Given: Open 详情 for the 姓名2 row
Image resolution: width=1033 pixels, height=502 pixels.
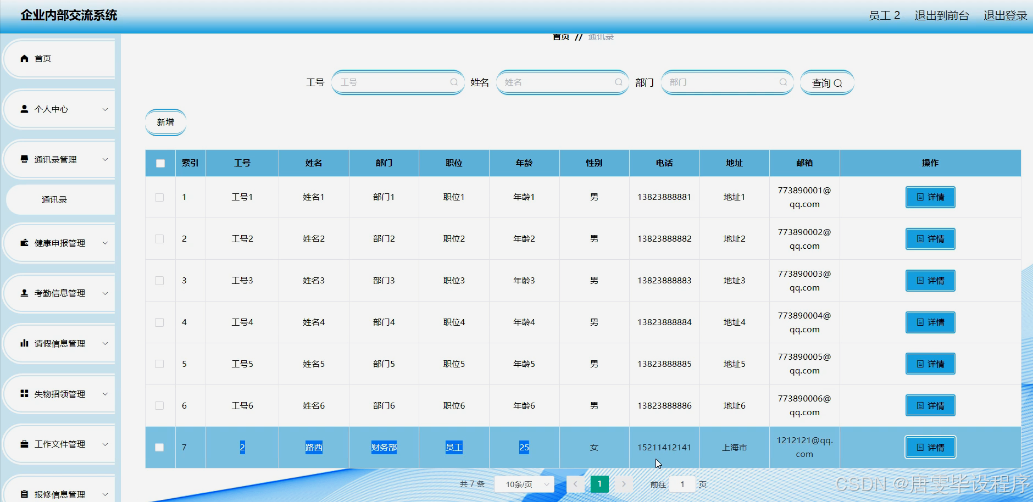Looking at the screenshot, I should [x=930, y=239].
